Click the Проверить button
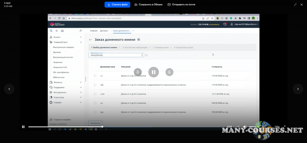This screenshot has height=143, width=307. tap(96, 123)
